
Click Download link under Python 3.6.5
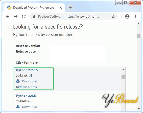point(30,107)
